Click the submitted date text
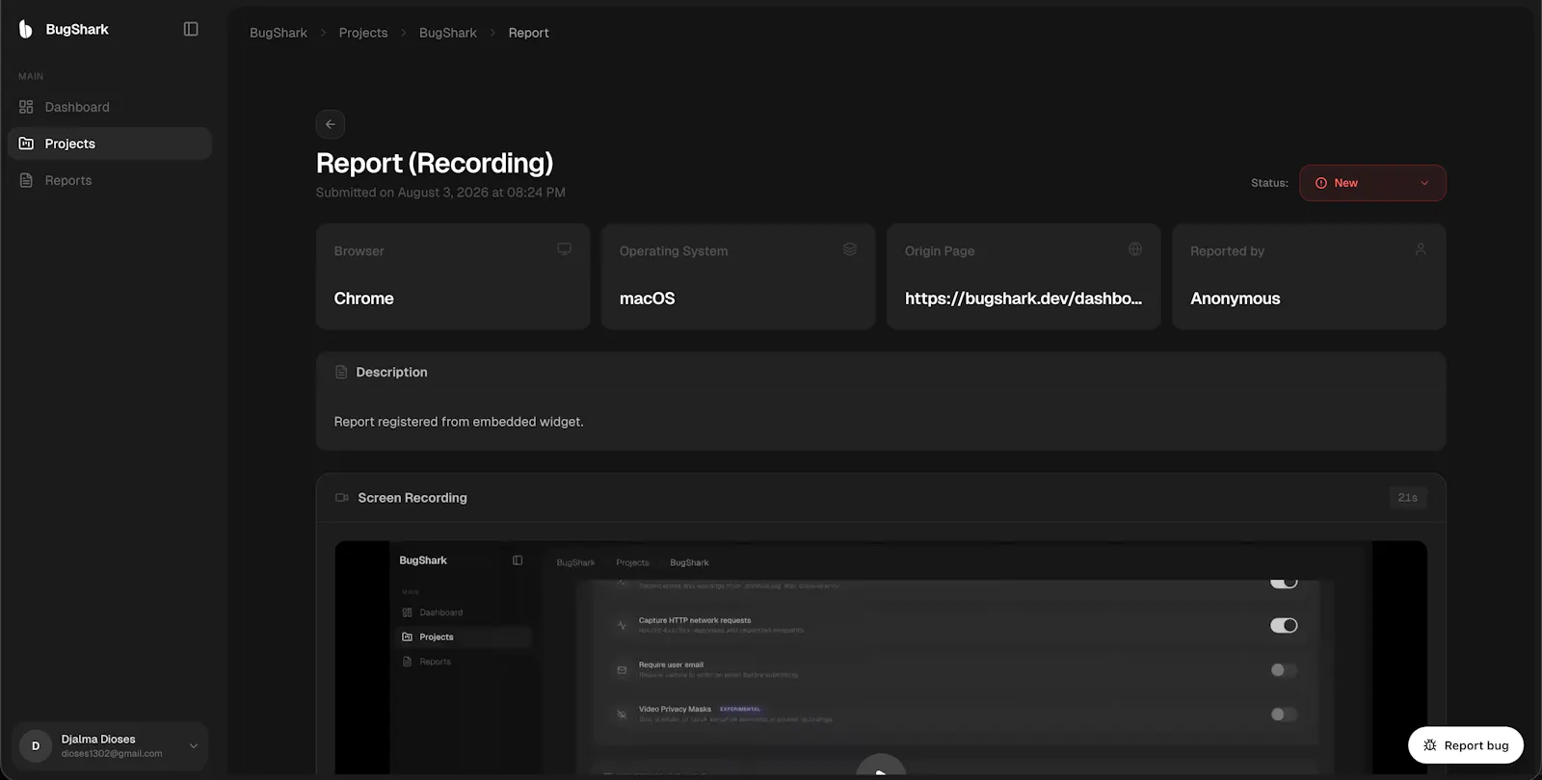The height and width of the screenshot is (780, 1542). (440, 193)
